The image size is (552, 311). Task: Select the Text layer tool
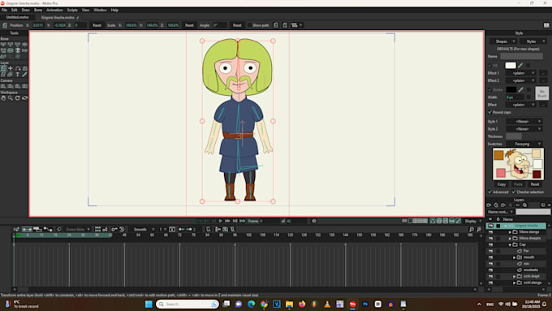pyautogui.click(x=18, y=75)
